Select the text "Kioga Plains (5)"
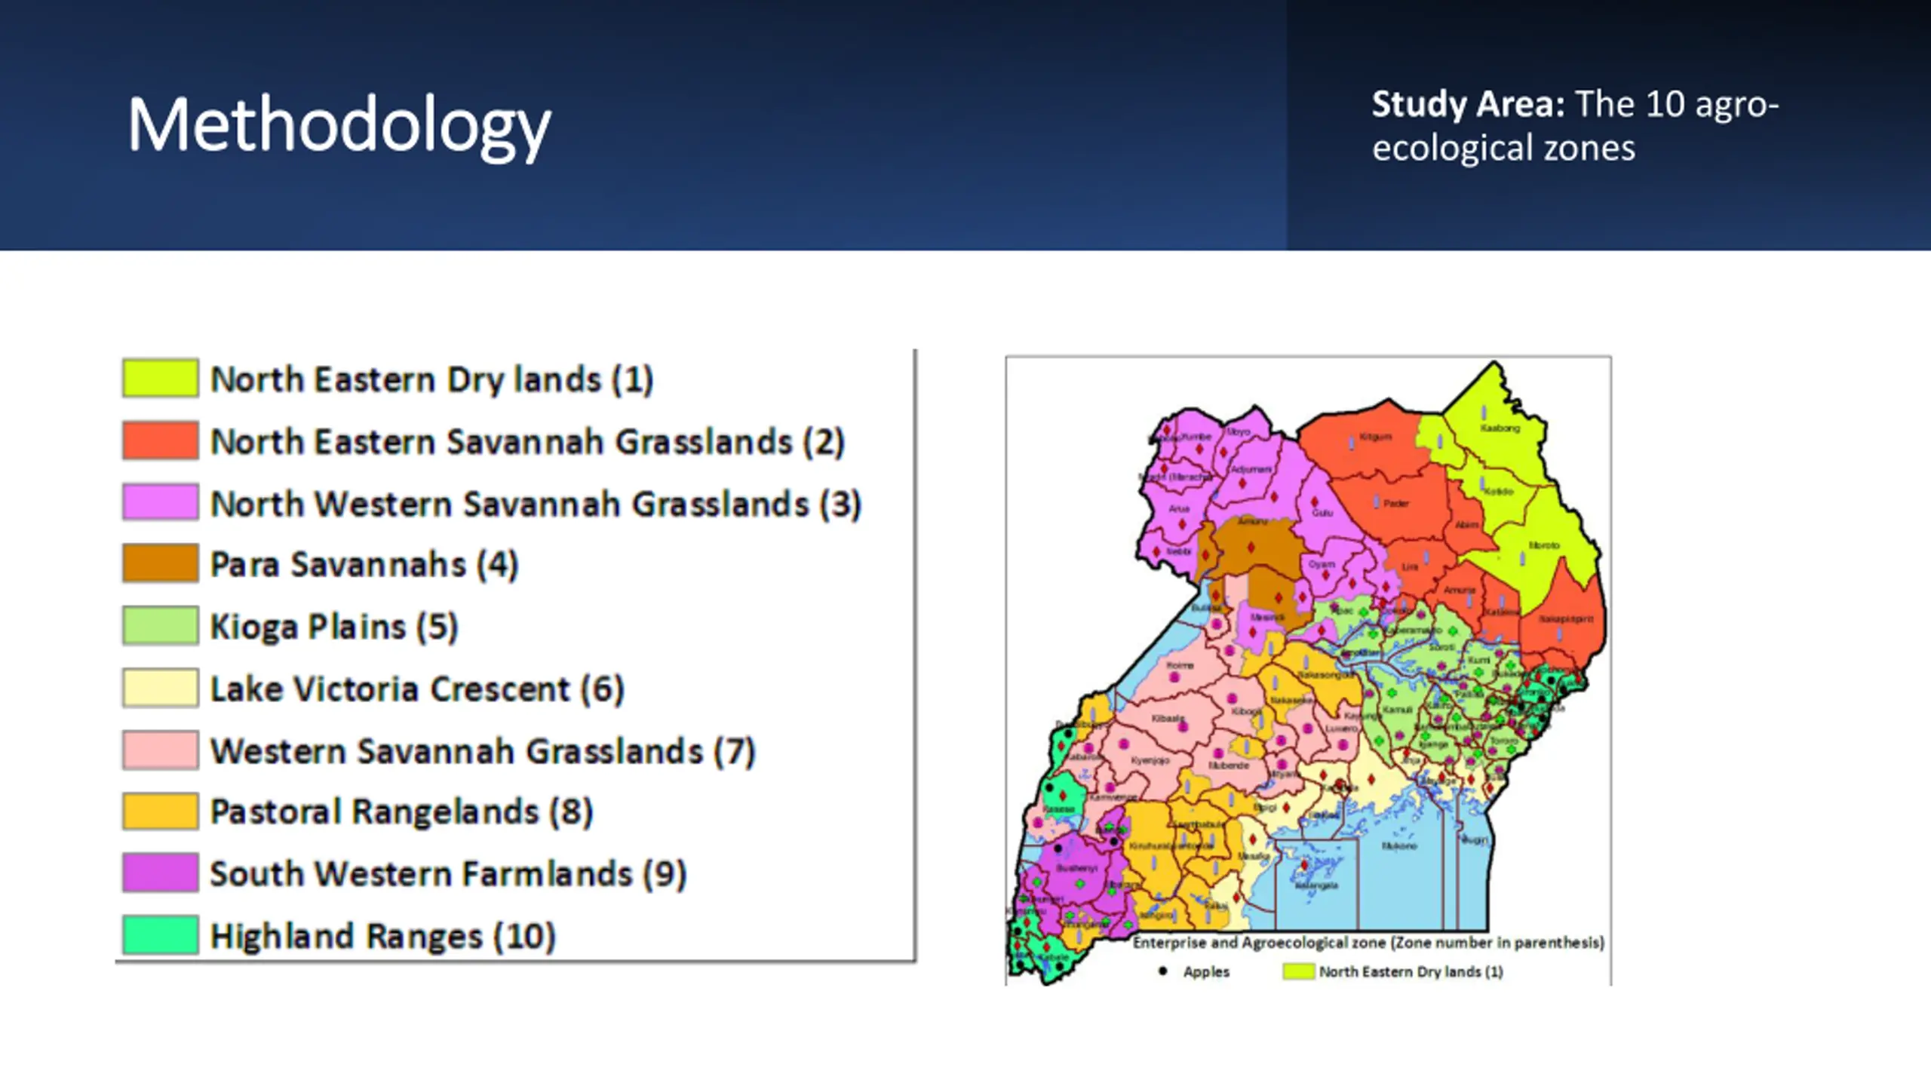Screen dimensions: 1931x1086 (334, 627)
